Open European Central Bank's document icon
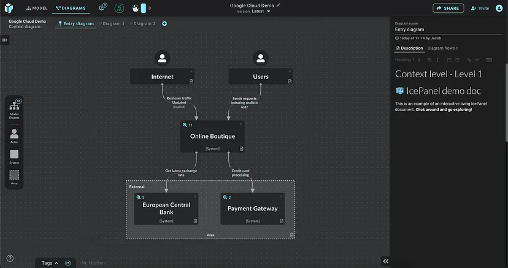 195,221
